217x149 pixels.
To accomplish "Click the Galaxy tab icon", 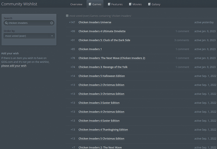I will pos(149,4).
